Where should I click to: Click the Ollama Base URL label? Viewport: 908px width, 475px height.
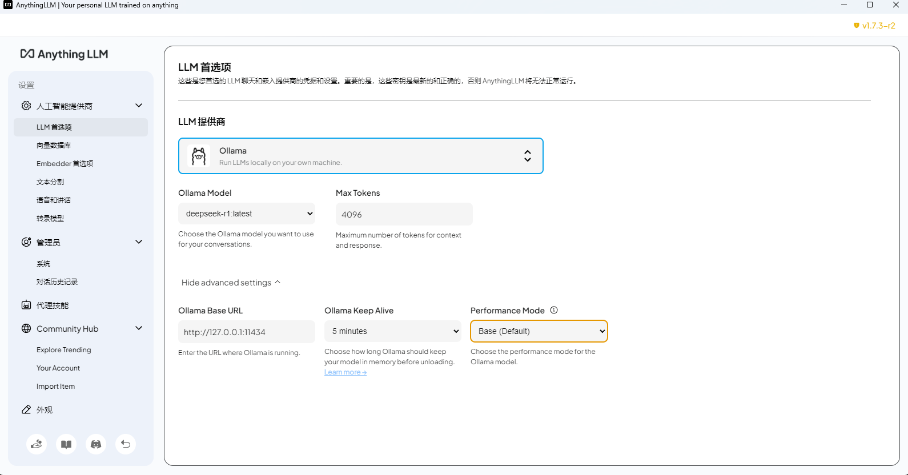tap(211, 311)
